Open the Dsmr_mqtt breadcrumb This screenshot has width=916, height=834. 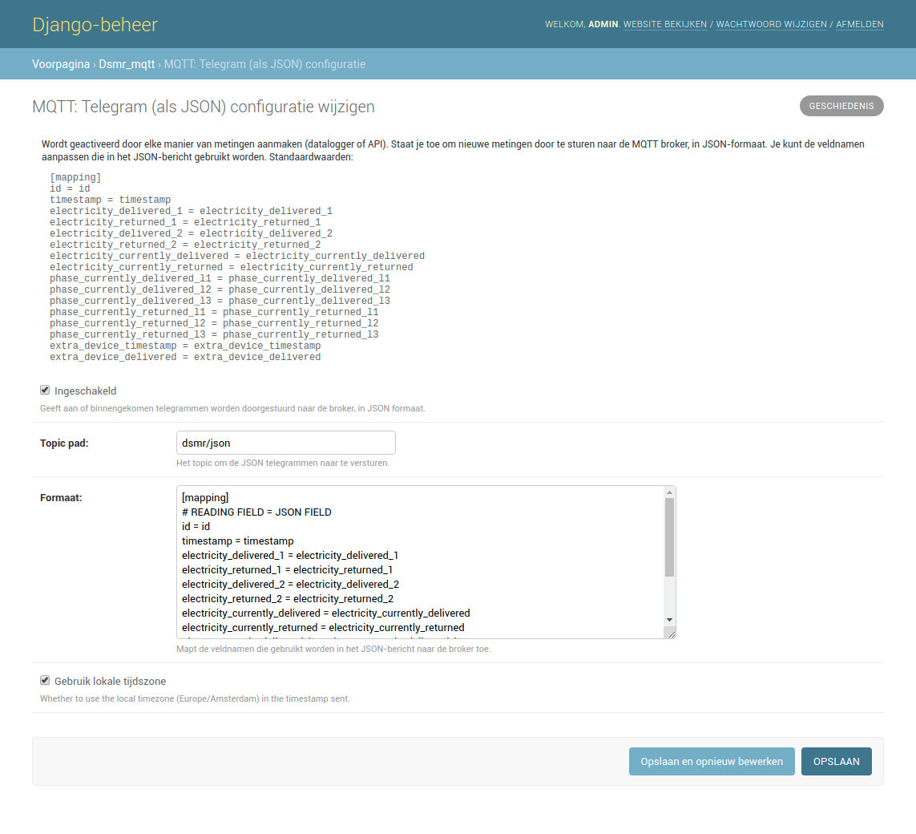point(127,63)
